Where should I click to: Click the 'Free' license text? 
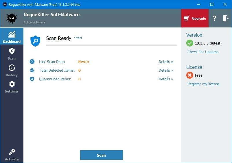click(x=198, y=75)
